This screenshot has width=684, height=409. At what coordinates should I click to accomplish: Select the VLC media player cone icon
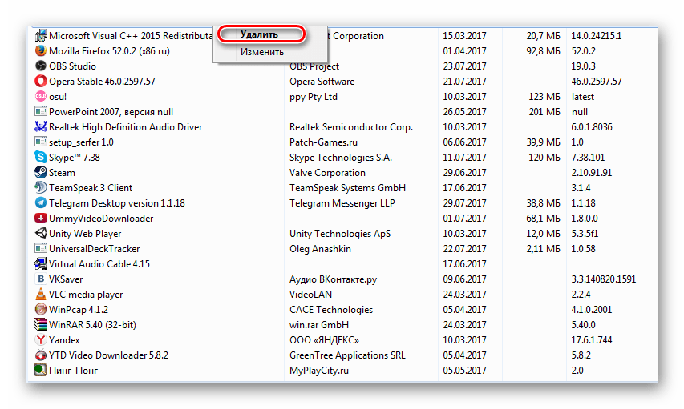coord(41,295)
